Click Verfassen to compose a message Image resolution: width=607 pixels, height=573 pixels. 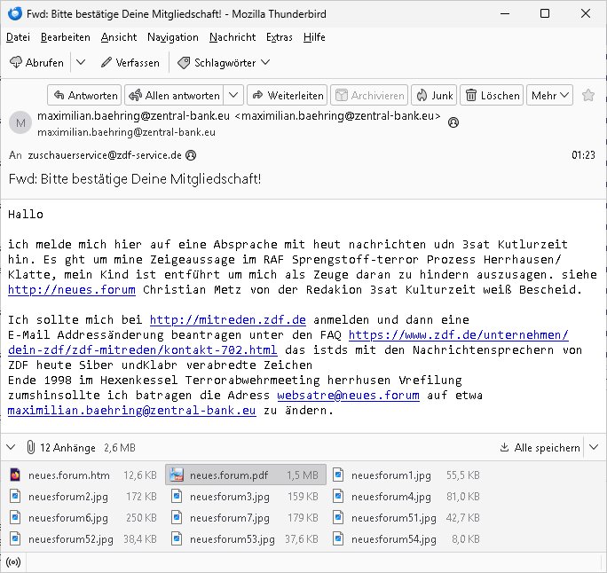(130, 63)
